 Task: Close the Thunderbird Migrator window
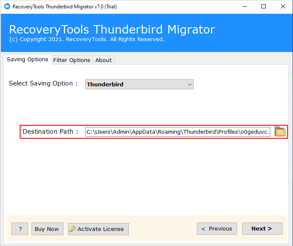pos(283,7)
